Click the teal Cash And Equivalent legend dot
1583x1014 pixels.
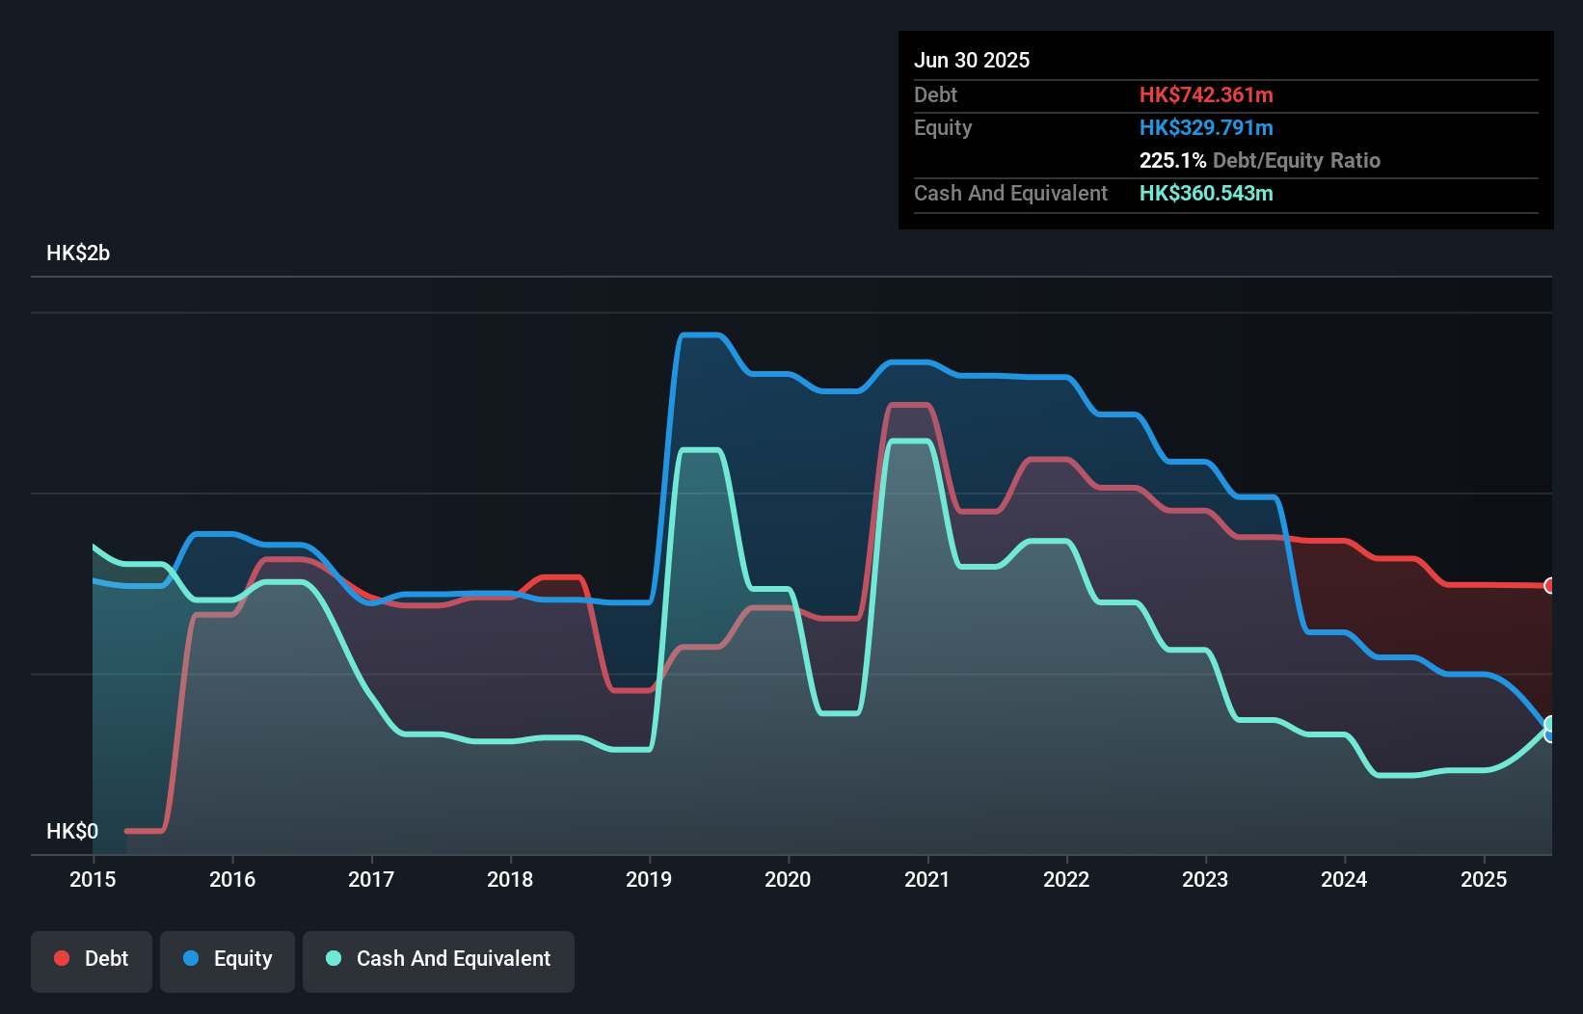coord(333,958)
